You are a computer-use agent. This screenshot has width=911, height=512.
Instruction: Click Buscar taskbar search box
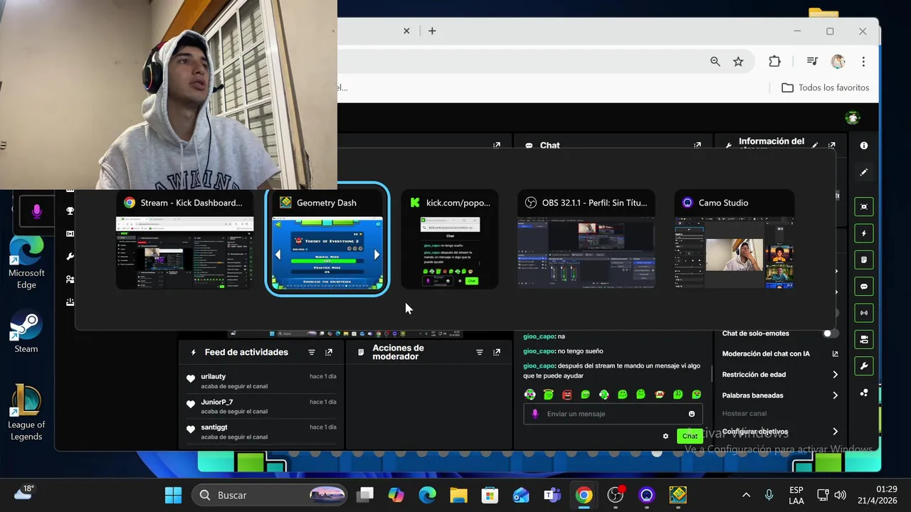270,495
